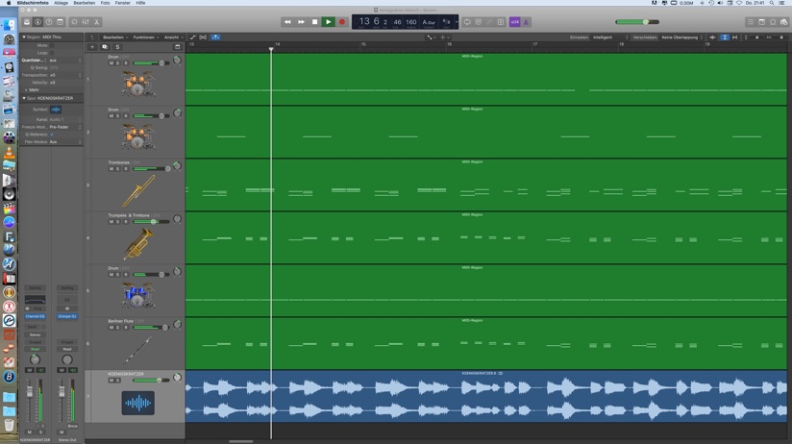Click the Trumpet instrument icon on track 4
Screen dimensions: 792x444
point(138,244)
